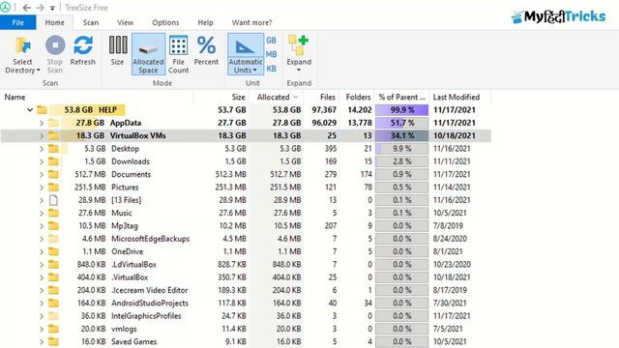619x348 pixels.
Task: Sort by Name column header
Action: tap(98, 97)
